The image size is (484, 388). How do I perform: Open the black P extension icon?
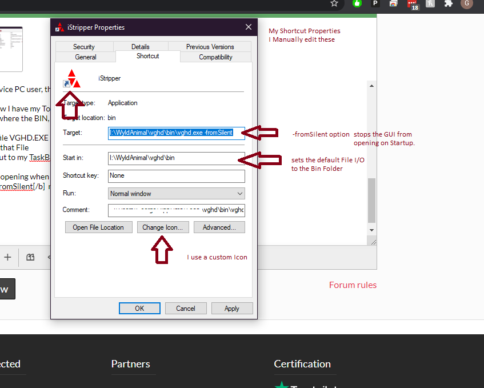[375, 3]
